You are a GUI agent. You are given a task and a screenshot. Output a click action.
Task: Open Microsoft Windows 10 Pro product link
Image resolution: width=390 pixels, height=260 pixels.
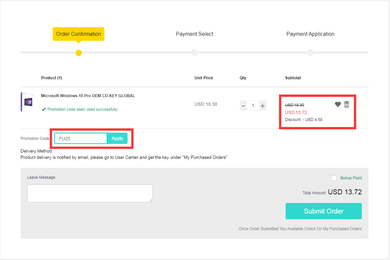point(88,96)
